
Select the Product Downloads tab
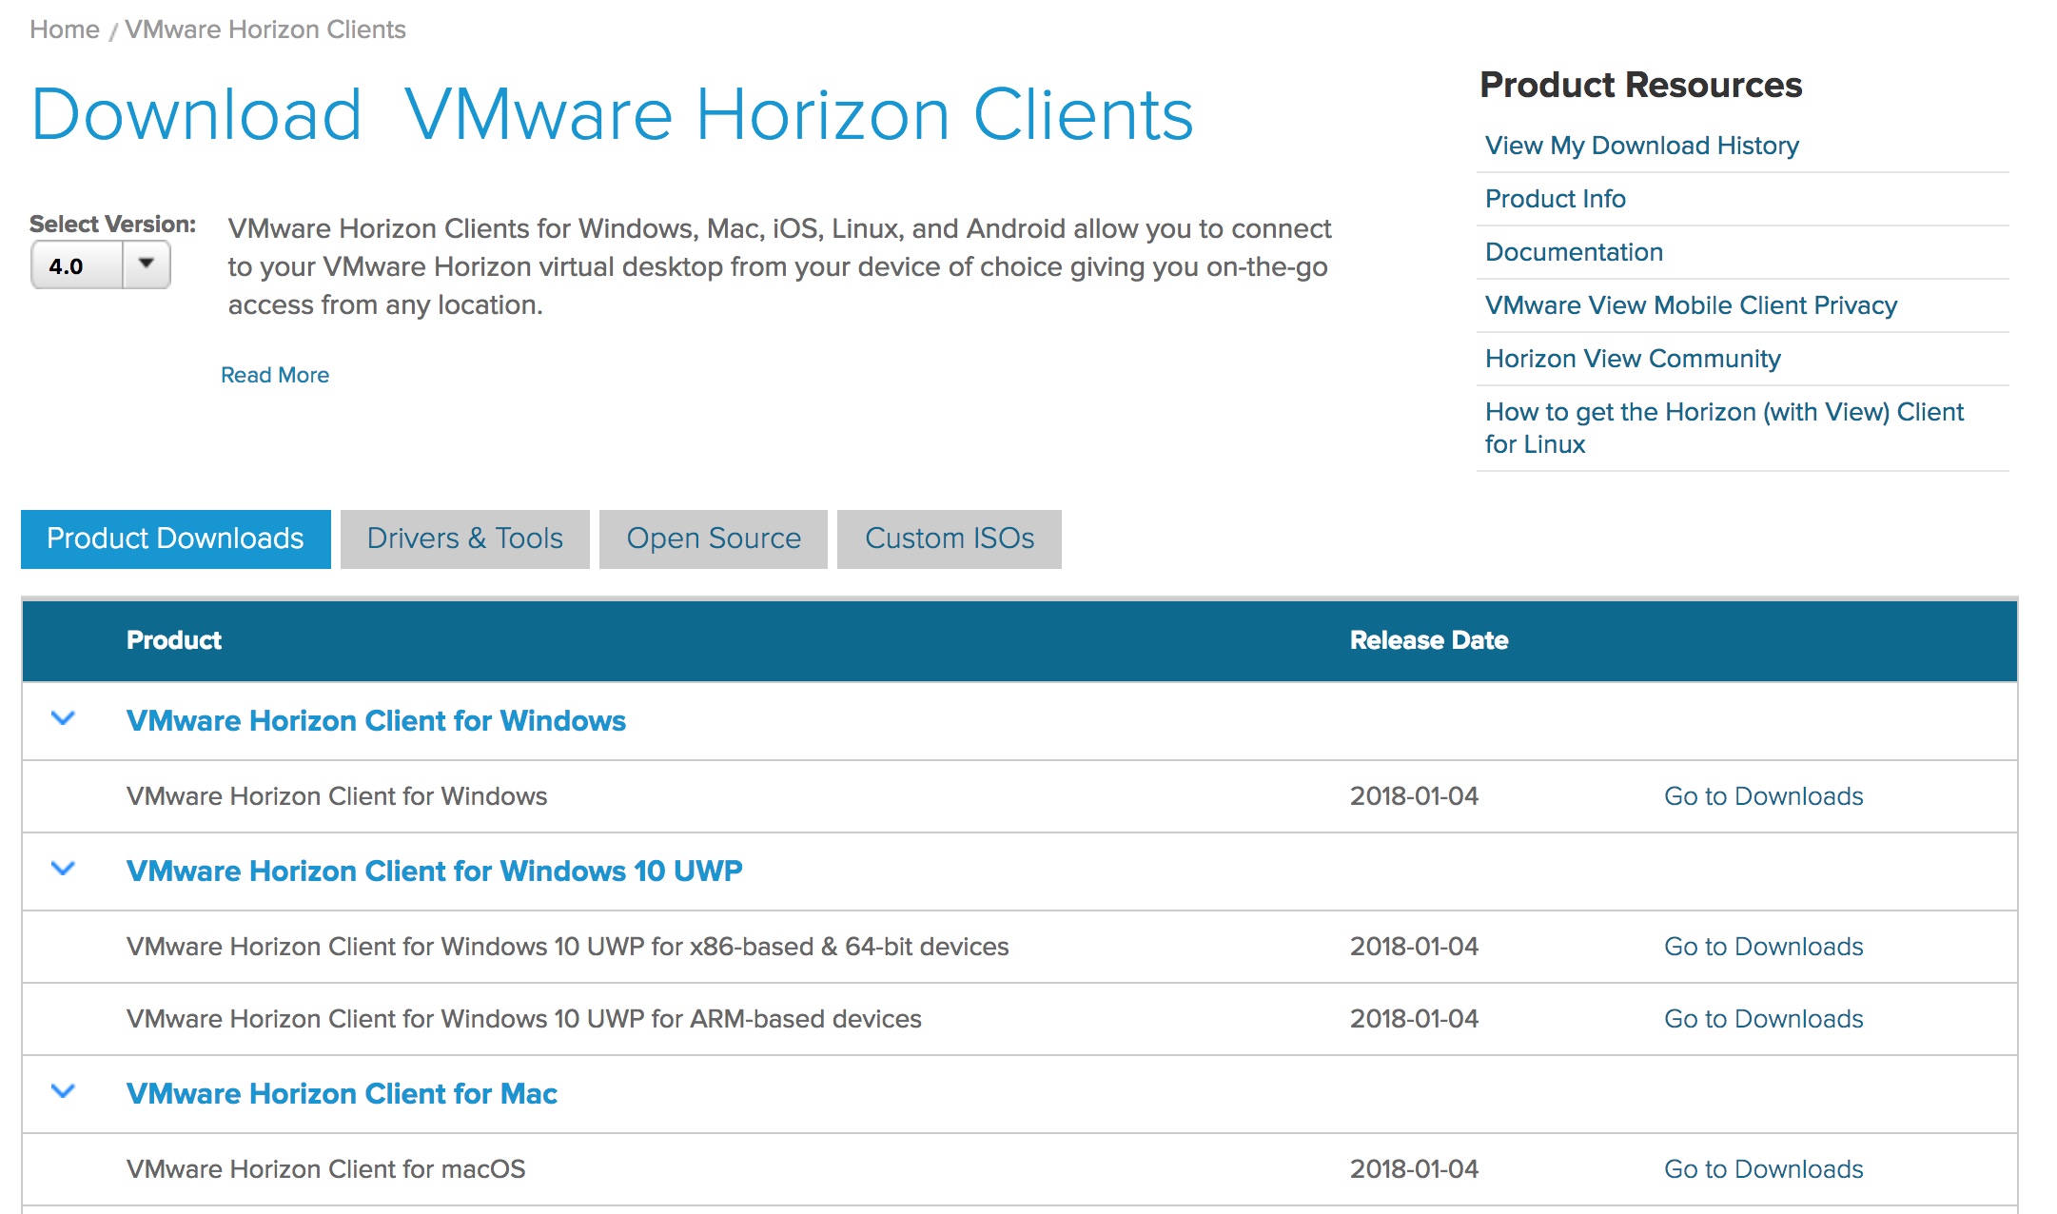point(175,538)
